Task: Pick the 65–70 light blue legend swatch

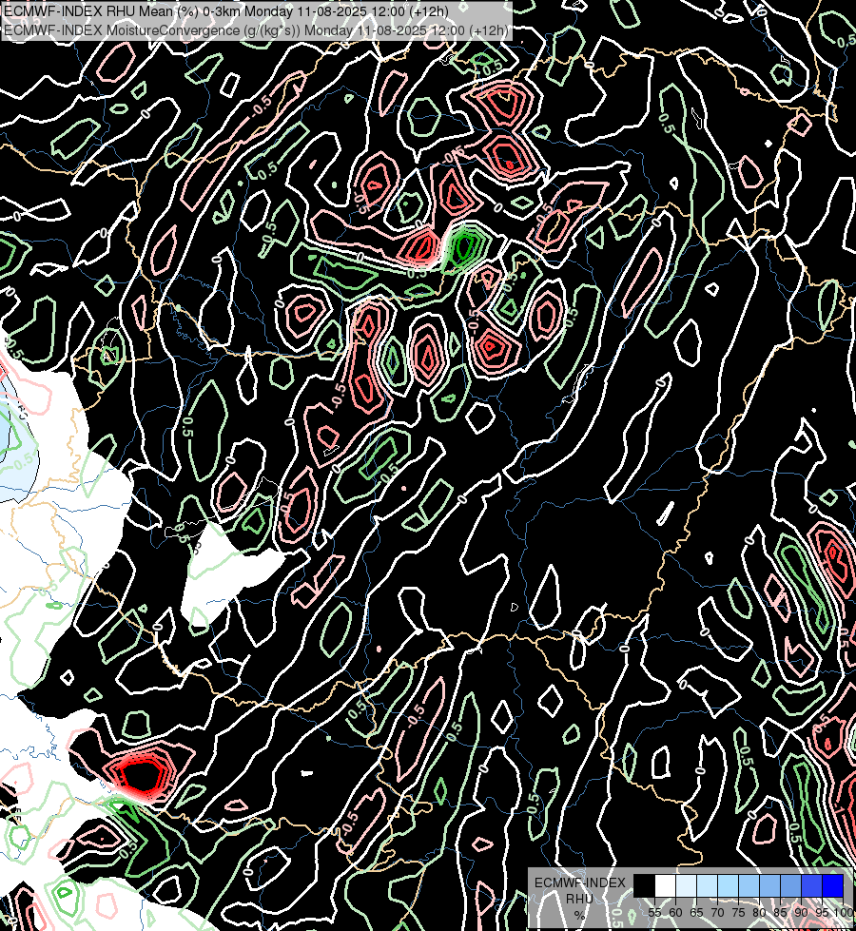Action: (x=707, y=885)
